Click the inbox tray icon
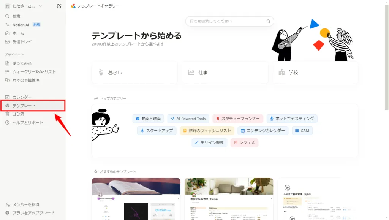The height and width of the screenshot is (220, 389). (x=8, y=42)
